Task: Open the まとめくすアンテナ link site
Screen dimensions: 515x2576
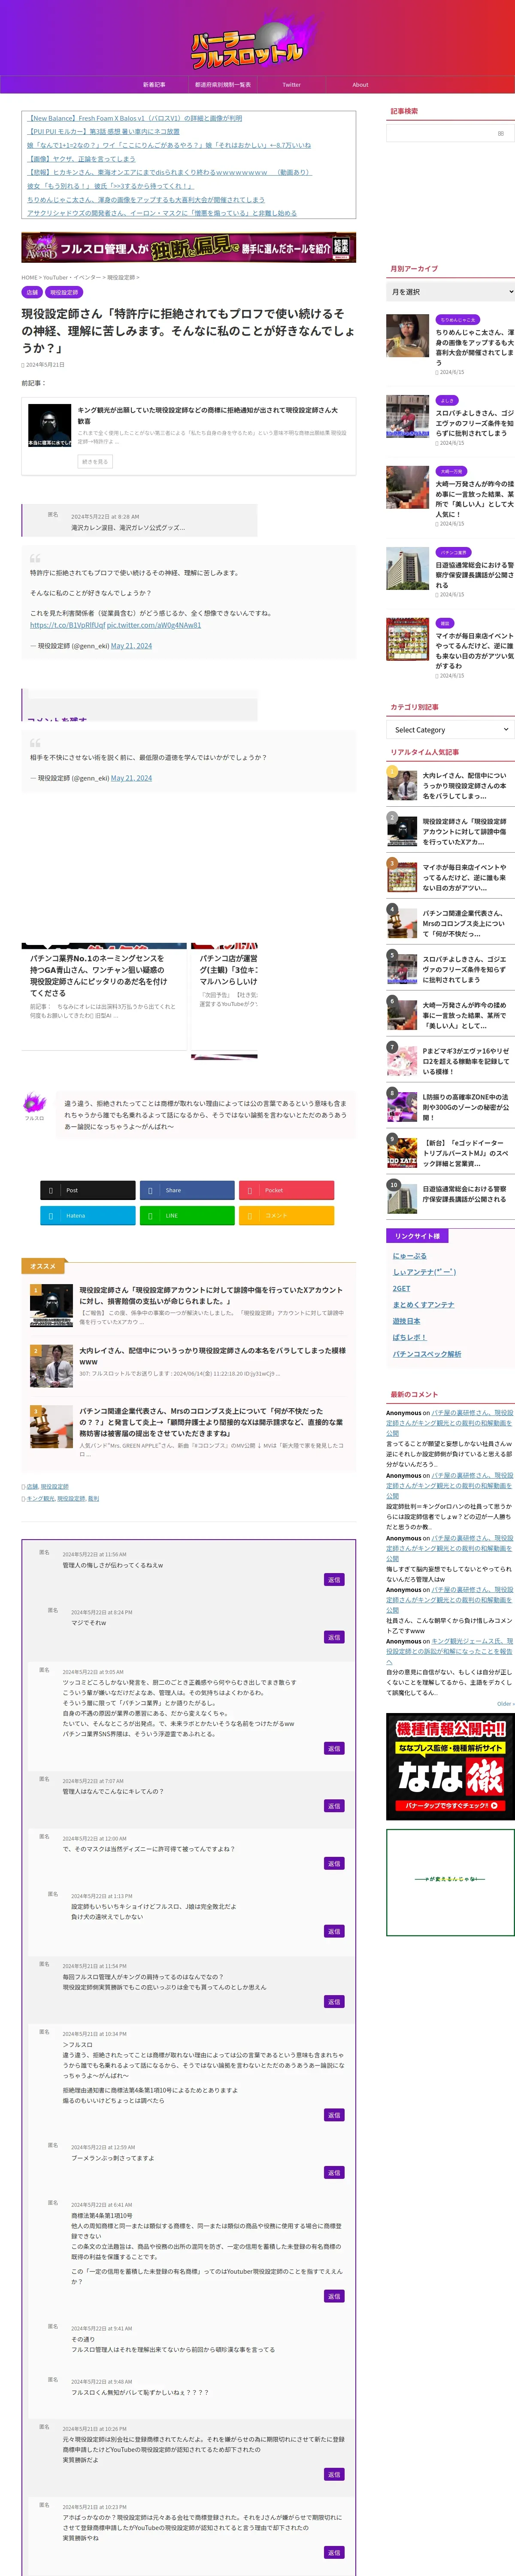Action: pos(423,1305)
